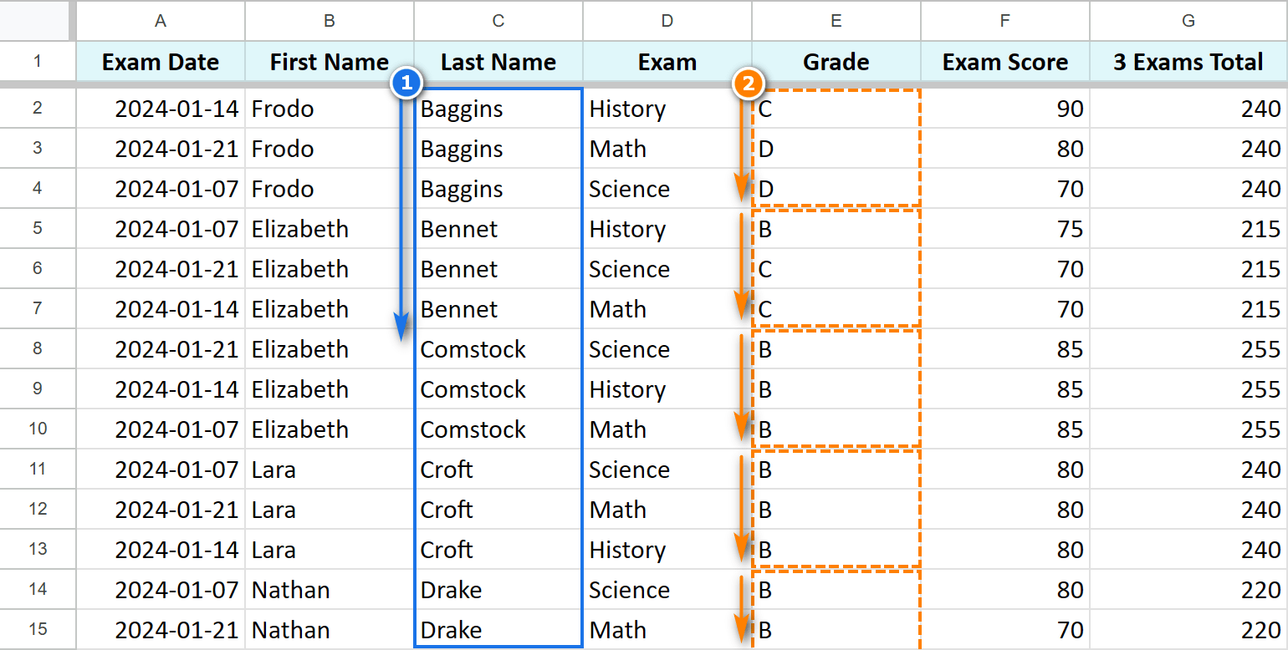Select exam score 75 in row 5
1288x650 pixels.
pos(1005,229)
